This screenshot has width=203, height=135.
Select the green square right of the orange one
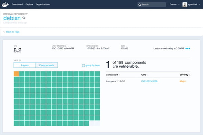(x=22, y=74)
